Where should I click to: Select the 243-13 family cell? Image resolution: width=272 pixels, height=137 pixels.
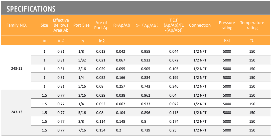pyautogui.click(x=17, y=112)
